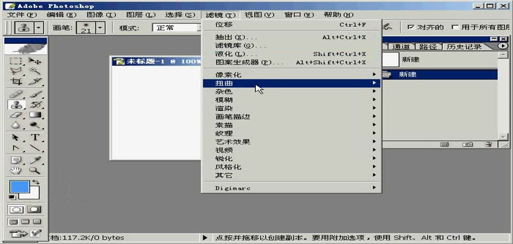Swap foreground and background colors
The image size is (513, 244).
click(x=36, y=182)
